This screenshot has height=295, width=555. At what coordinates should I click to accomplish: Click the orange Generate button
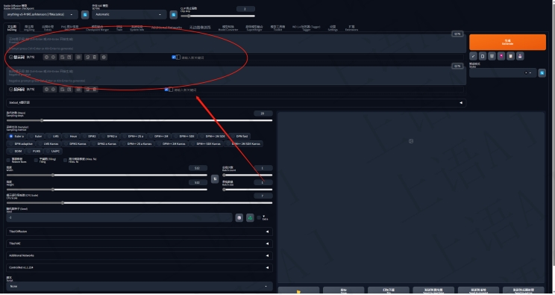[507, 42]
